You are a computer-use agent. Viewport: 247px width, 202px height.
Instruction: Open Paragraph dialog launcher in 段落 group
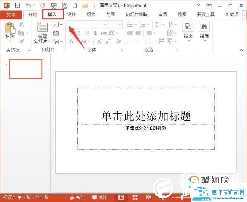177,50
